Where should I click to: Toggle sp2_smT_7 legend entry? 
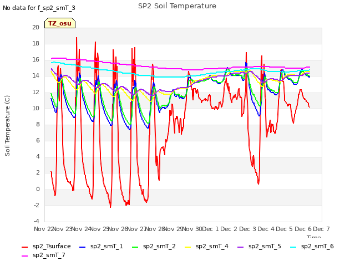(43, 255)
